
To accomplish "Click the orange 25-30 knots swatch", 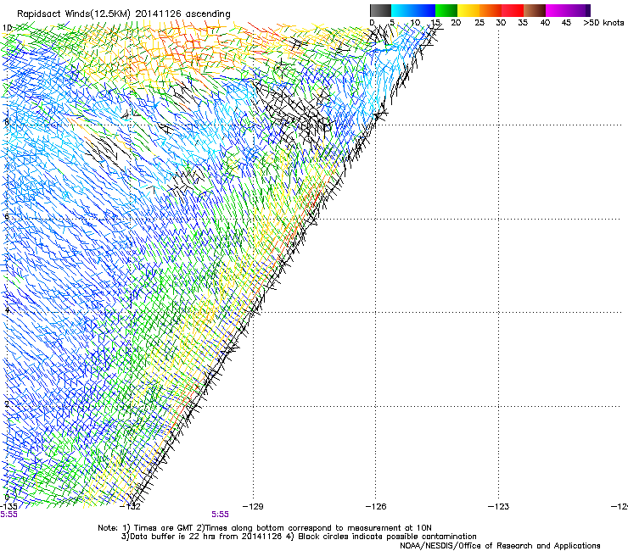I will [x=491, y=10].
